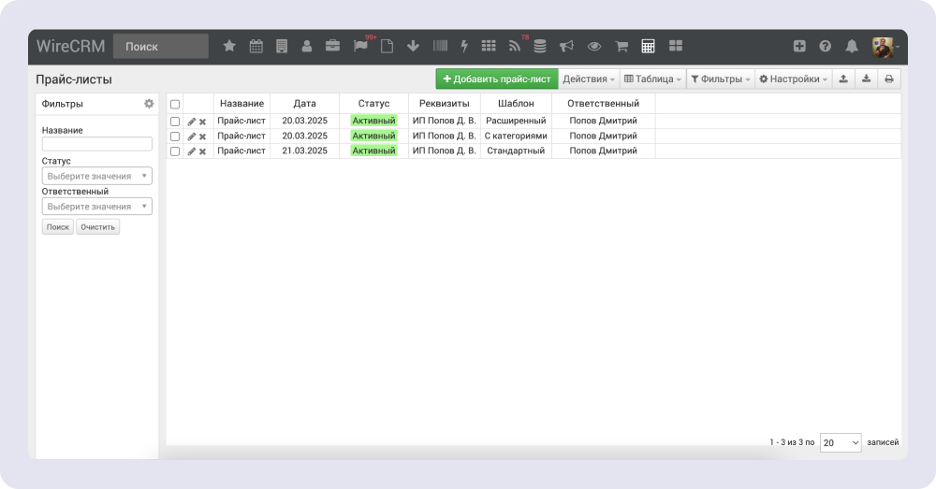This screenshot has width=936, height=489.
Task: Open the Ответственный filter dropdown
Action: 97,207
